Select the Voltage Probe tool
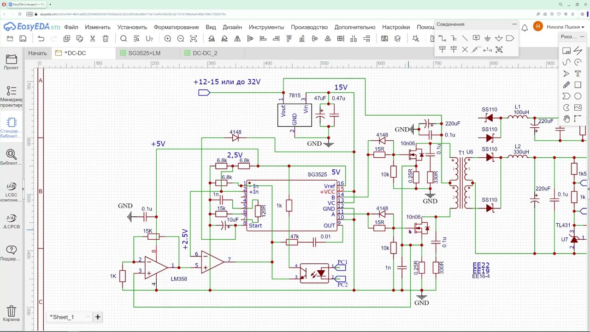The width and height of the screenshot is (590, 332). point(476,49)
